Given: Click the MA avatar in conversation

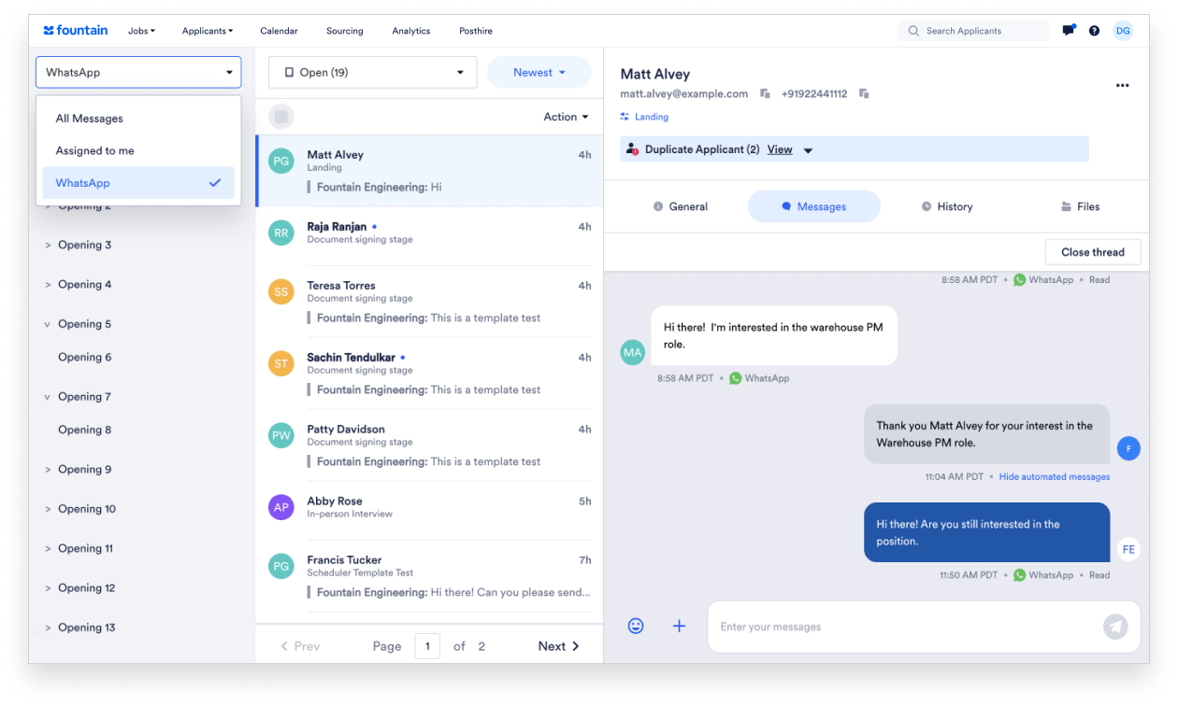Looking at the screenshot, I should 633,353.
